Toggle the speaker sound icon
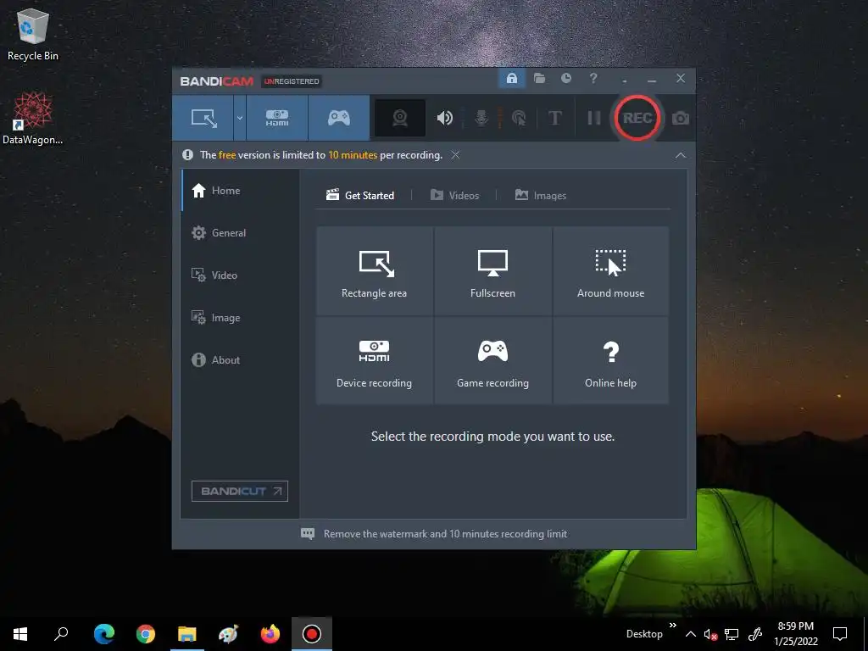This screenshot has height=651, width=868. (444, 118)
